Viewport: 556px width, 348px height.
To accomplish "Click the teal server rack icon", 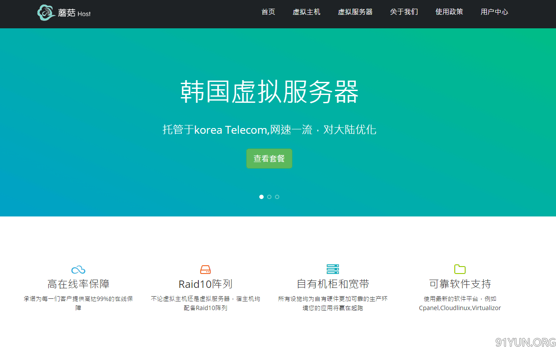I will [333, 269].
